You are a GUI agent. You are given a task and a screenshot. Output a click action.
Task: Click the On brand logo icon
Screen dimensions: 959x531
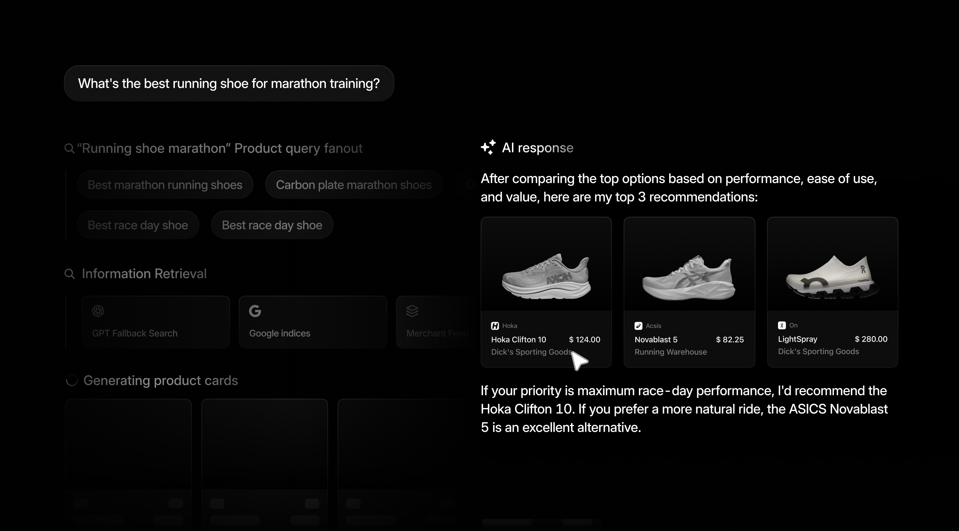coord(782,325)
